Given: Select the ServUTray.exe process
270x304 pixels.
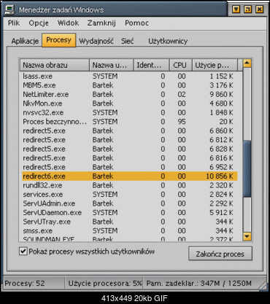Looking at the screenshot, I should [x=129, y=222].
